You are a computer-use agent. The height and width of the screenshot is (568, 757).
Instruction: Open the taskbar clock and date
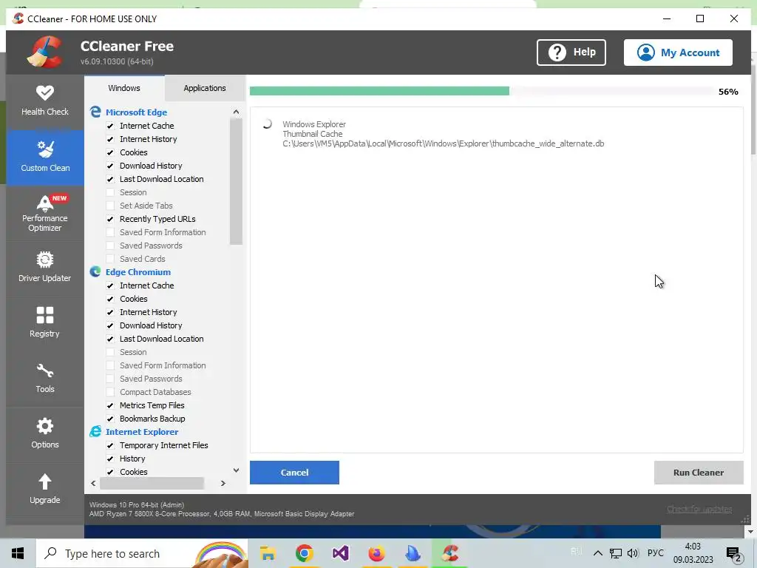point(693,553)
